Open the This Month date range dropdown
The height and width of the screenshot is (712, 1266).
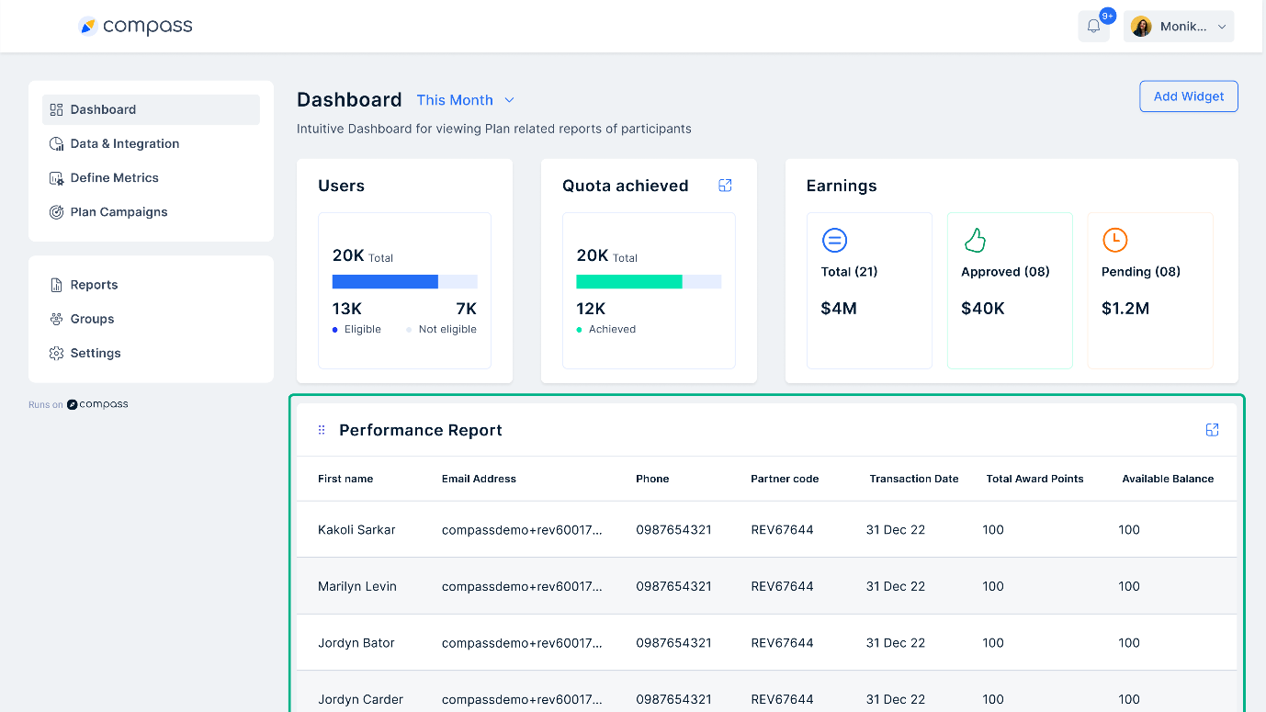click(455, 100)
